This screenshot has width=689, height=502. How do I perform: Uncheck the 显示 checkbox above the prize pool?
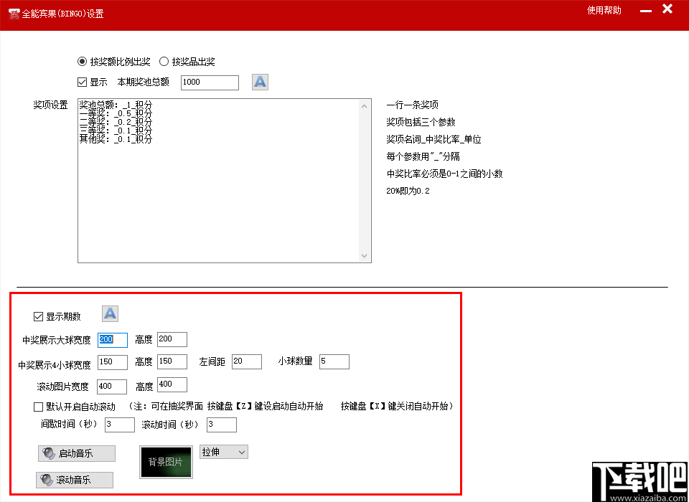[82, 82]
